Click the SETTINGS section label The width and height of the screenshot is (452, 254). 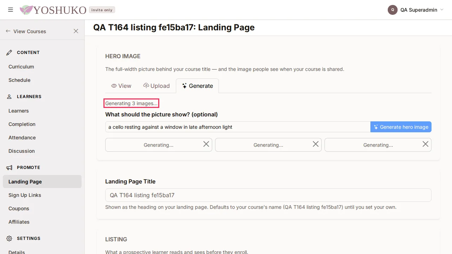click(x=29, y=238)
